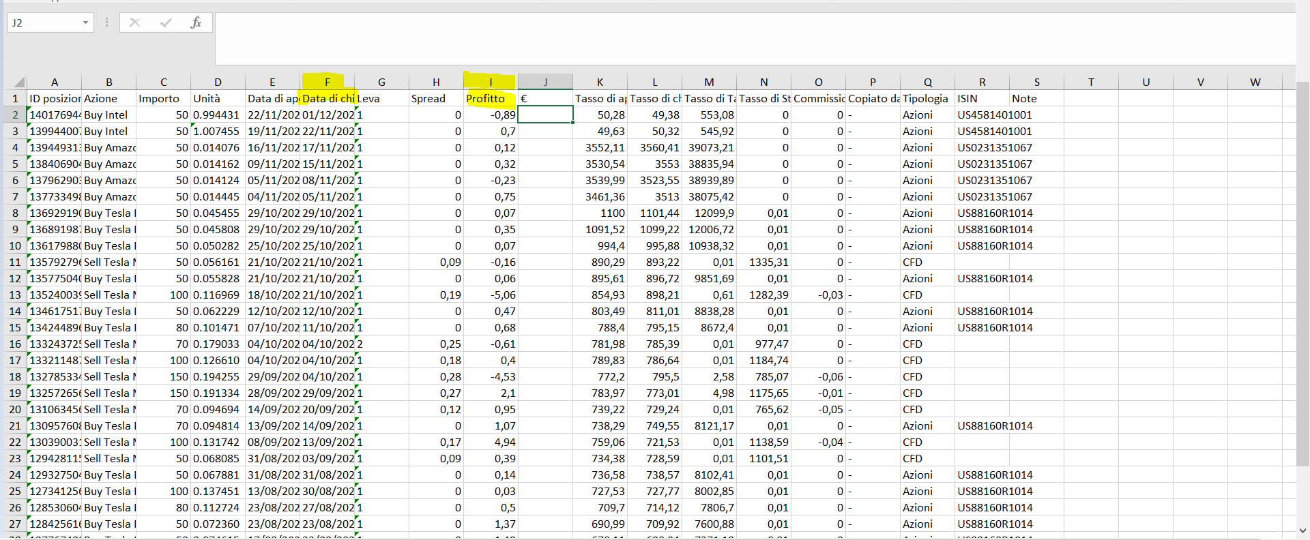1310x540 pixels.
Task: Click position ID 13524003 cell in row 13
Action: (55, 295)
